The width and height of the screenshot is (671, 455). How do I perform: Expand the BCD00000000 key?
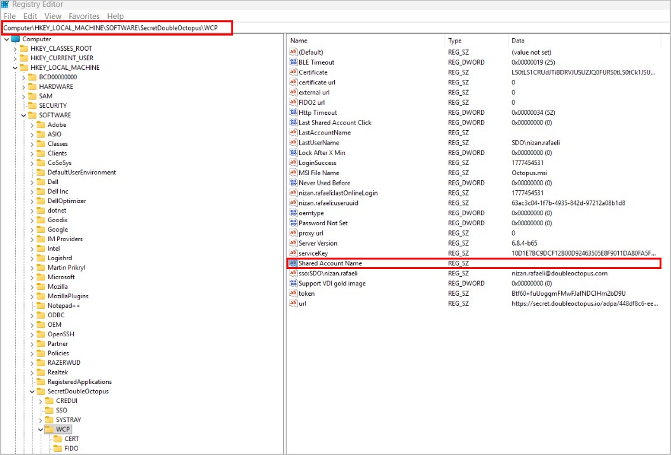pyautogui.click(x=24, y=77)
